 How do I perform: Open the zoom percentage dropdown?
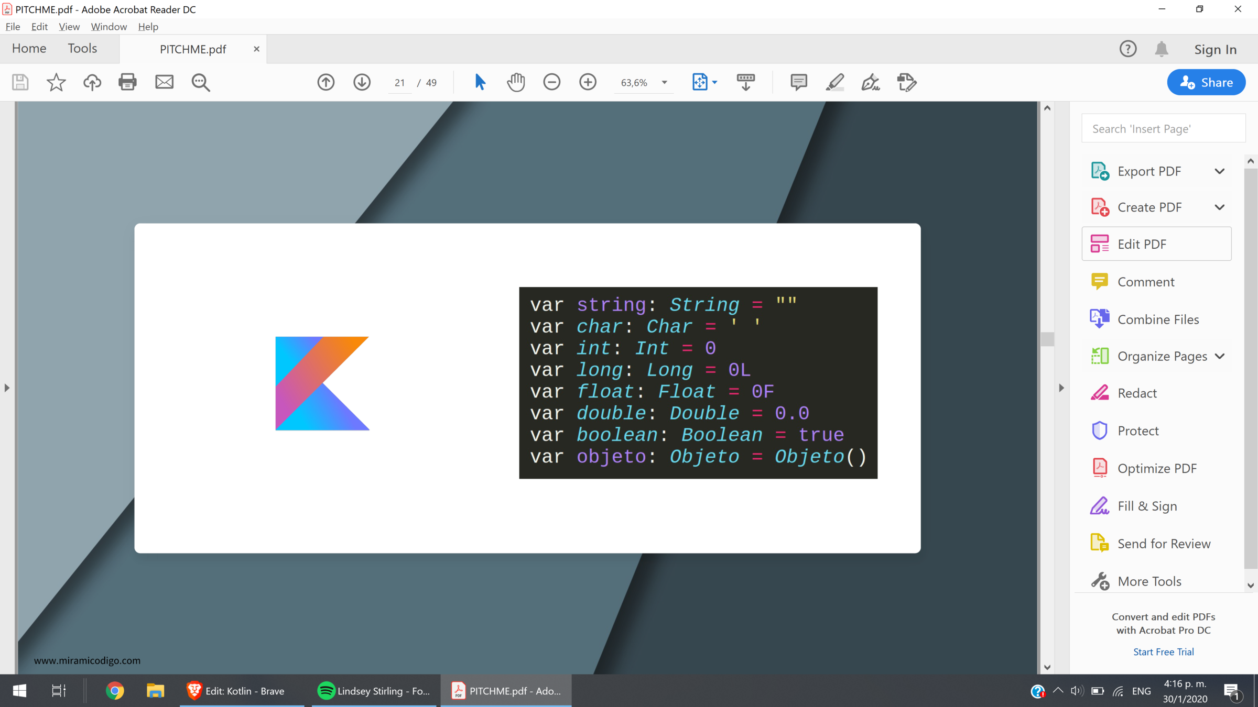point(664,83)
